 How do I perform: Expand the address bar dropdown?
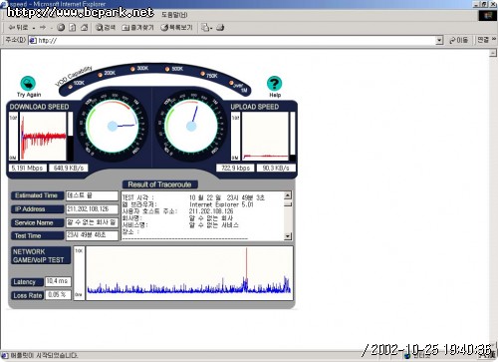click(x=439, y=41)
